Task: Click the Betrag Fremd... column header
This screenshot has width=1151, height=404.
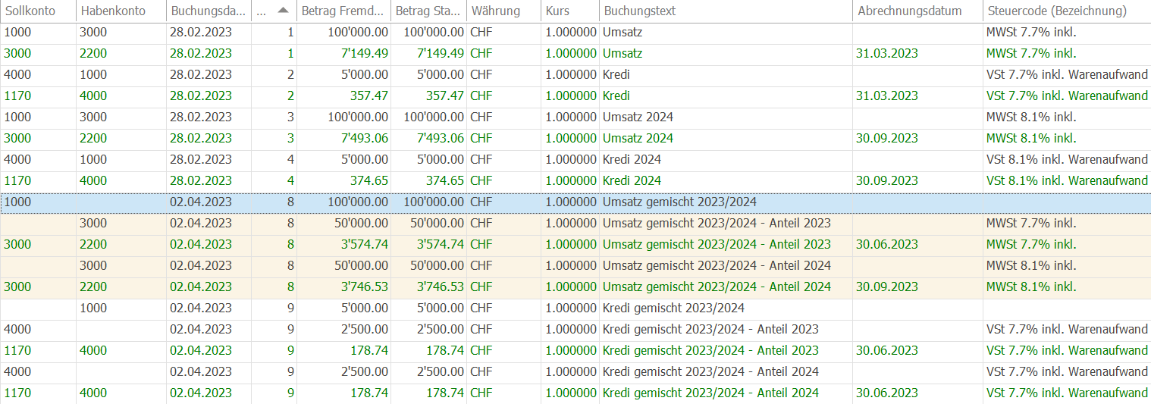Action: pyautogui.click(x=344, y=11)
